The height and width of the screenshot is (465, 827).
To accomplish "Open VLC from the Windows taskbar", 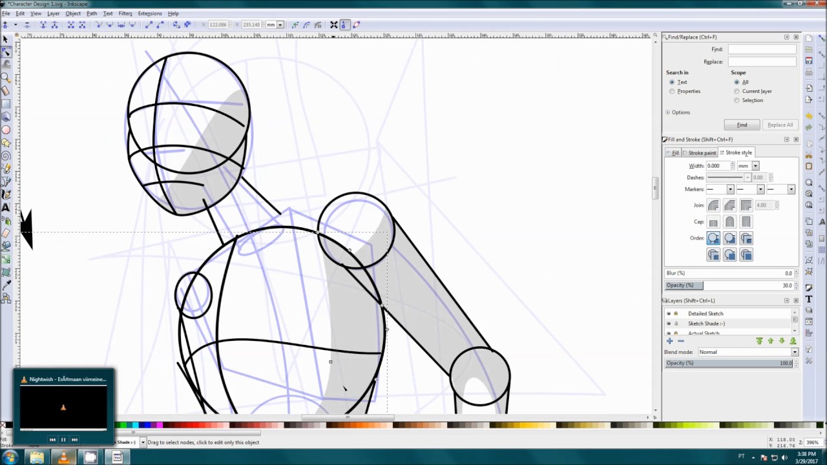I will click(x=63, y=457).
